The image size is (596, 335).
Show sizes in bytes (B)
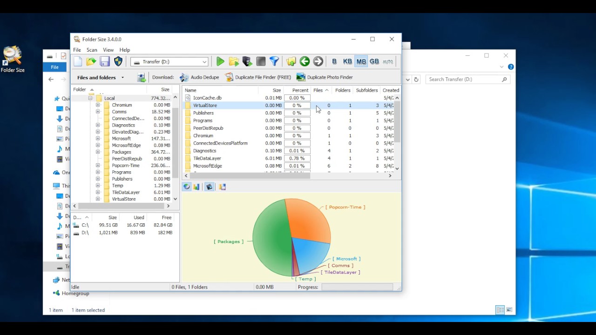[334, 61]
